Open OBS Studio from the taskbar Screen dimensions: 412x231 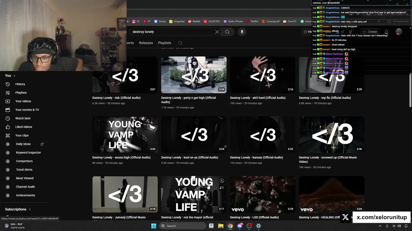[249, 226]
